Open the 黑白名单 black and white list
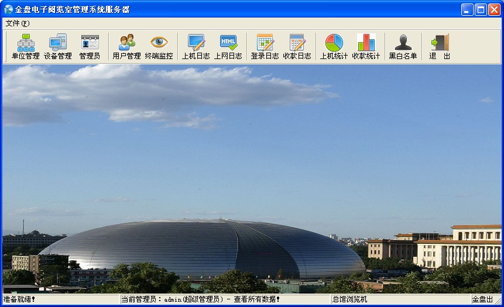The width and height of the screenshot is (504, 307). (403, 47)
